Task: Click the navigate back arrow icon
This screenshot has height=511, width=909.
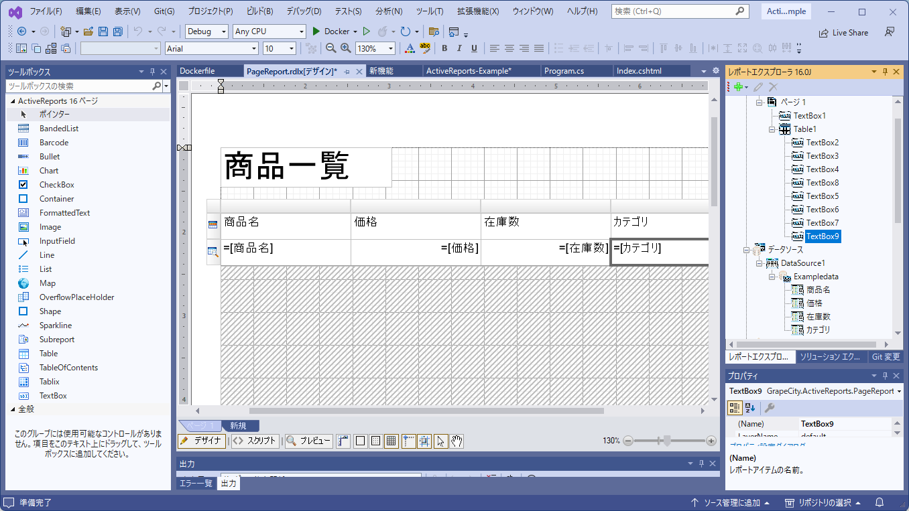Action: pyautogui.click(x=21, y=31)
